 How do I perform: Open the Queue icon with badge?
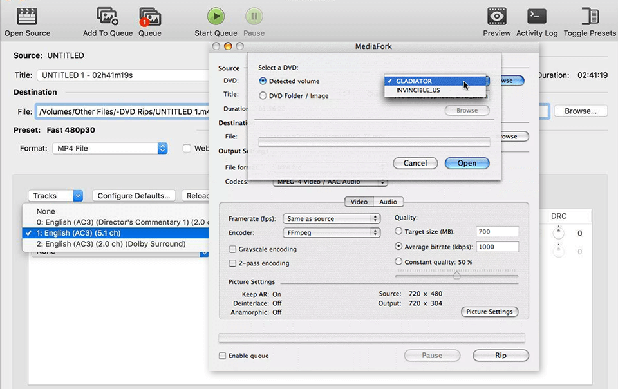149,17
